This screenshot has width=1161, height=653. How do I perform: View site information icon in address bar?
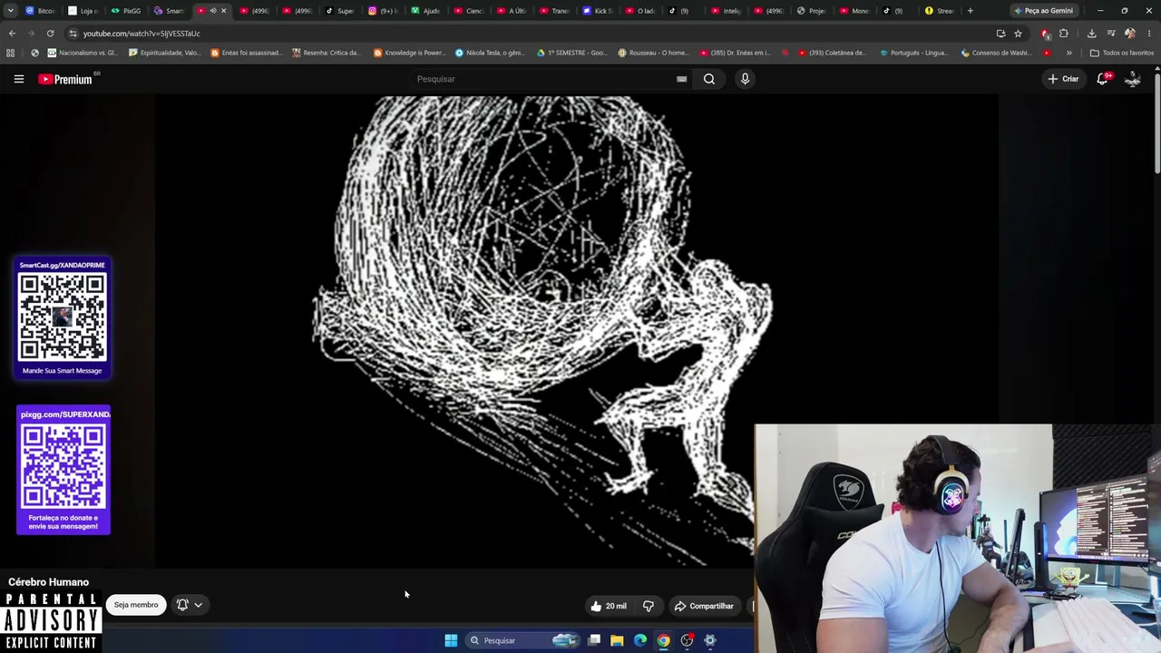point(73,34)
